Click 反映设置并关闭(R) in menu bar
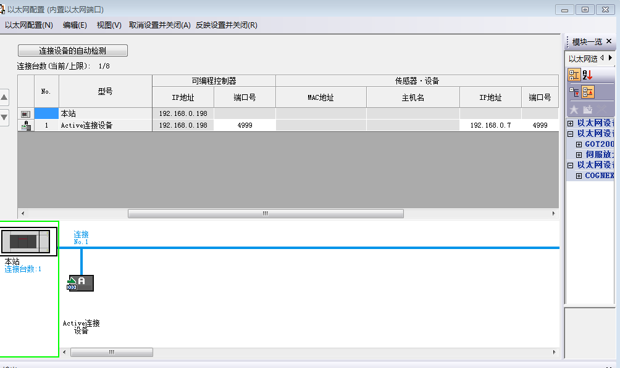The width and height of the screenshot is (620, 368). tap(226, 25)
